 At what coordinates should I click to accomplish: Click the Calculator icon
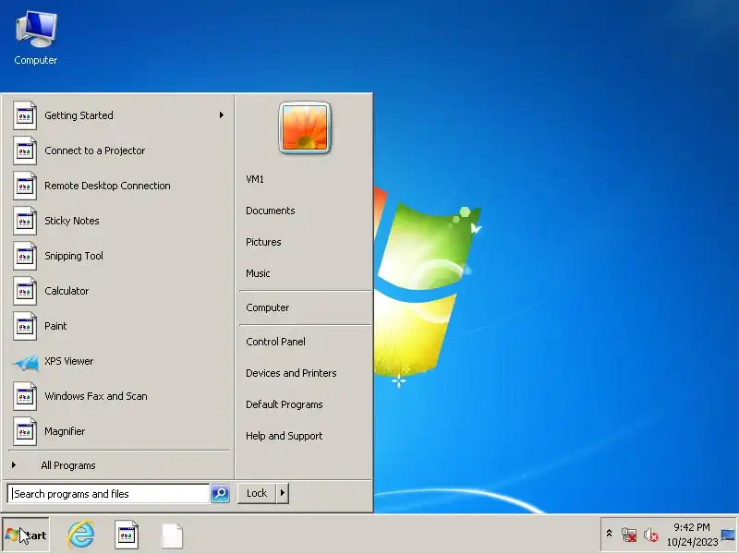[25, 291]
